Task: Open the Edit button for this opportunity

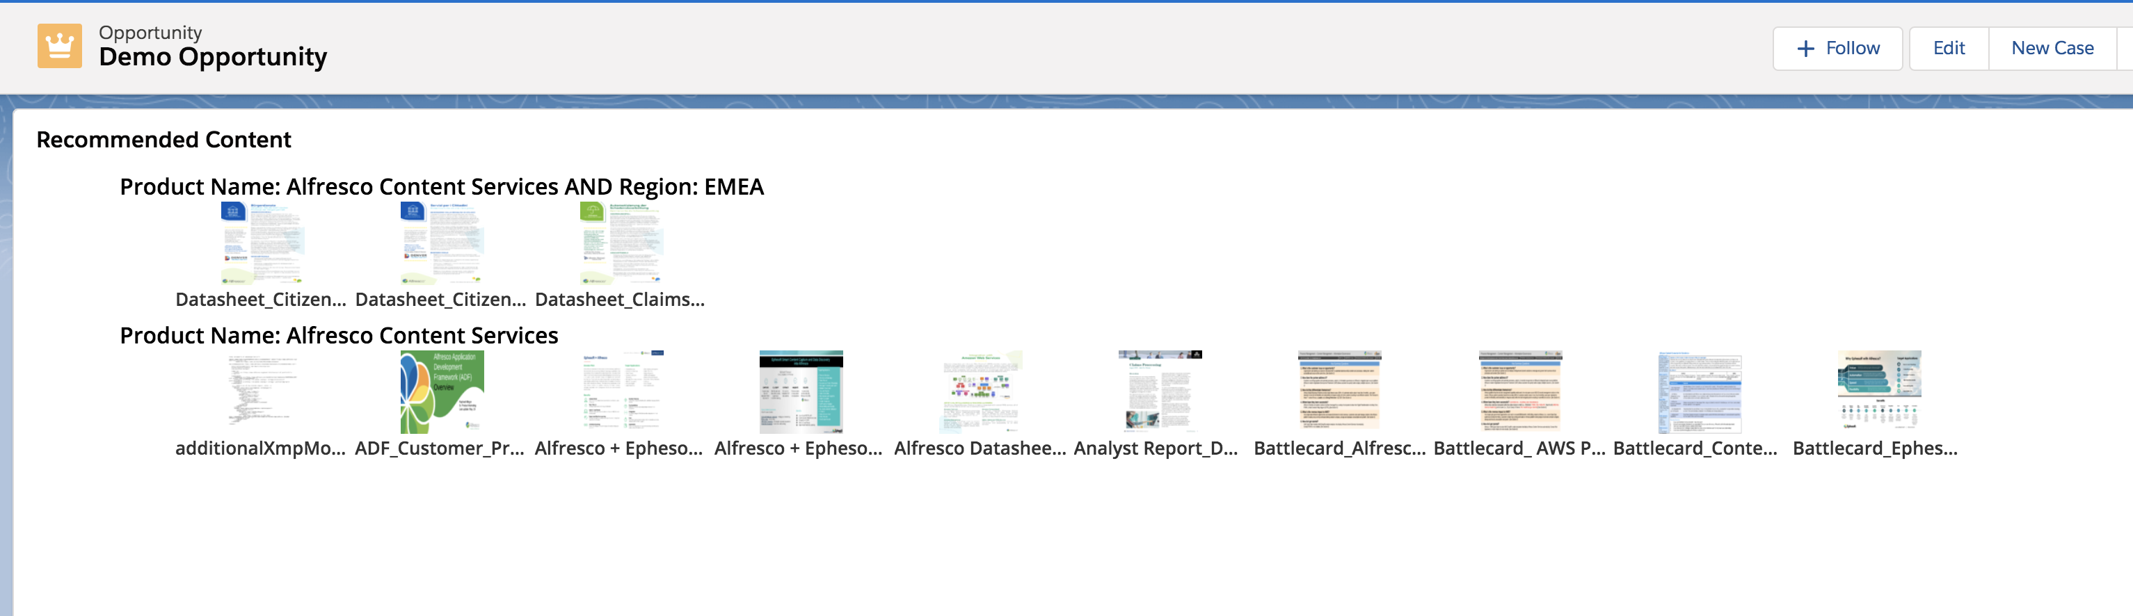Action: pos(1949,49)
